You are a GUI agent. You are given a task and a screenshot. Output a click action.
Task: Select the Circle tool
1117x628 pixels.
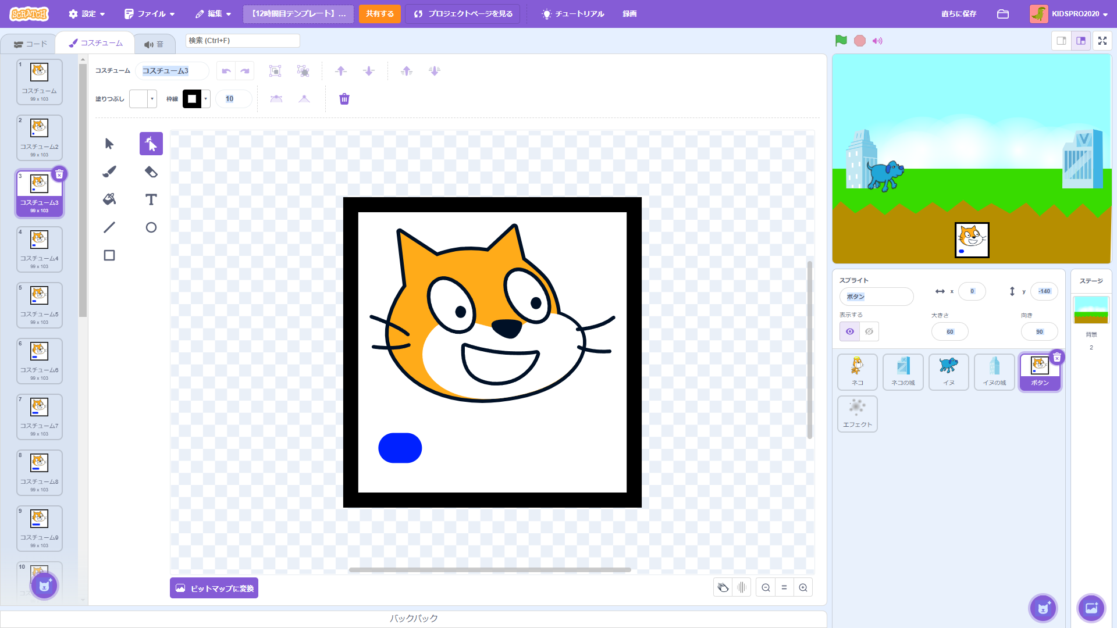(x=151, y=227)
